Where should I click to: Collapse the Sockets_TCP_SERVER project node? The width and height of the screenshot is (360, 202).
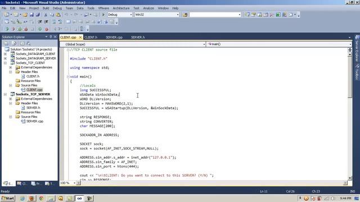click(x=5, y=94)
